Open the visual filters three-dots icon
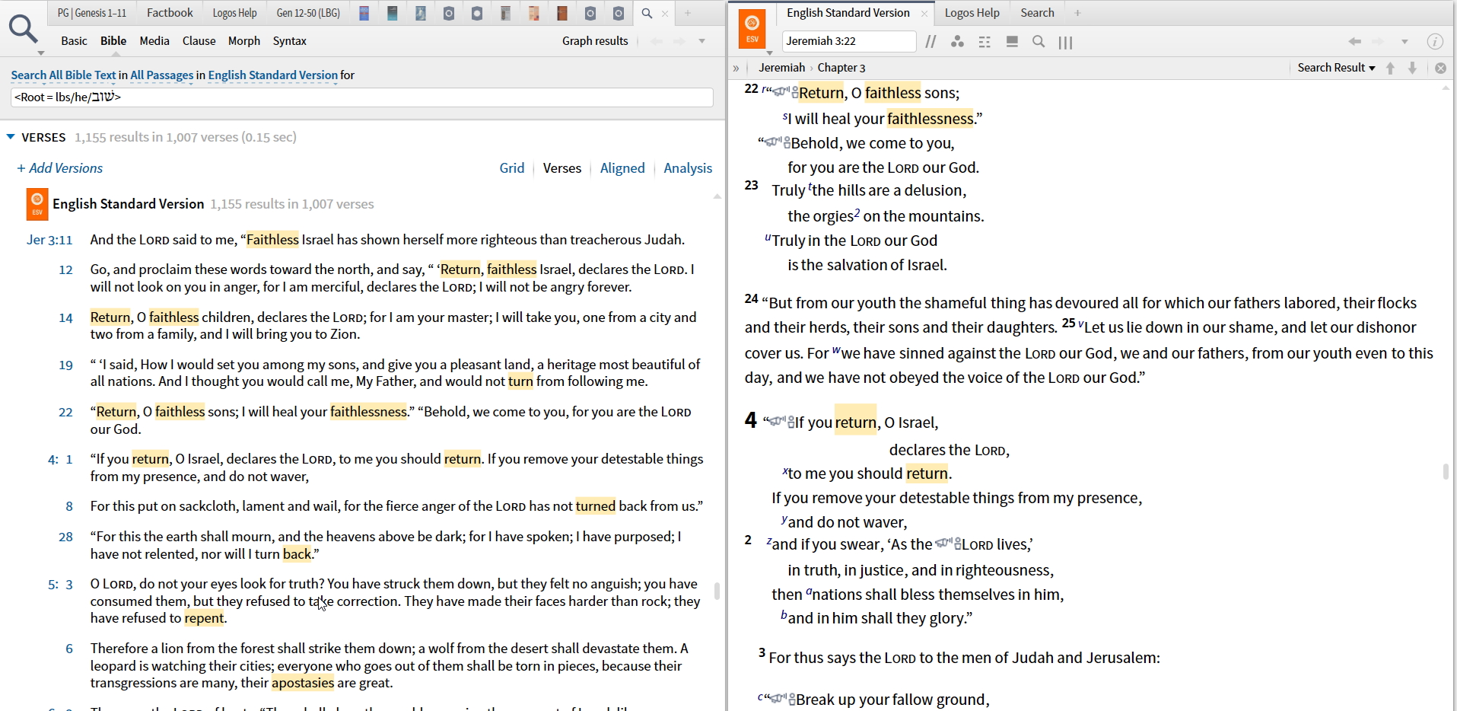This screenshot has width=1457, height=711. click(x=957, y=42)
